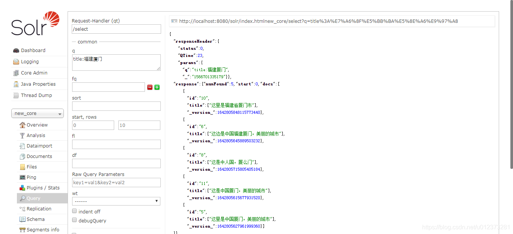Click the Dashboard icon in sidebar
Image resolution: width=513 pixels, height=234 pixels.
click(x=16, y=50)
